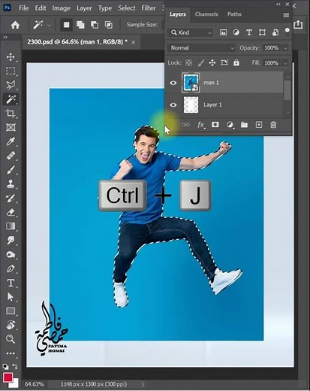Hide the man 1 layer
The width and height of the screenshot is (310, 391).
173,83
